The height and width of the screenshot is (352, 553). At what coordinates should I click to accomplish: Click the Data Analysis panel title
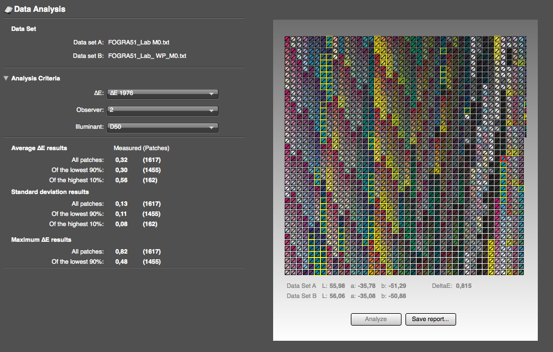click(40, 10)
